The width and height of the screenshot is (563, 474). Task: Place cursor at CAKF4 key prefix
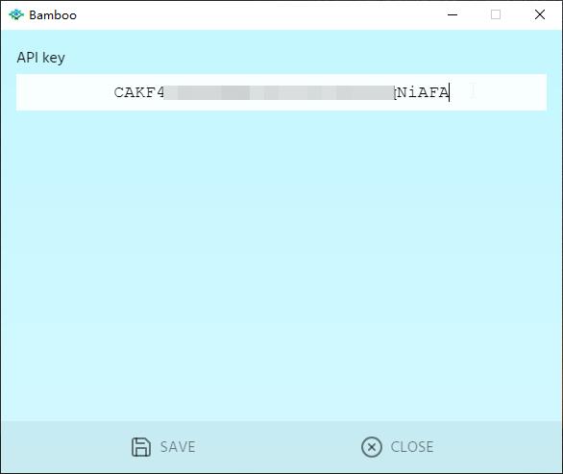point(139,92)
